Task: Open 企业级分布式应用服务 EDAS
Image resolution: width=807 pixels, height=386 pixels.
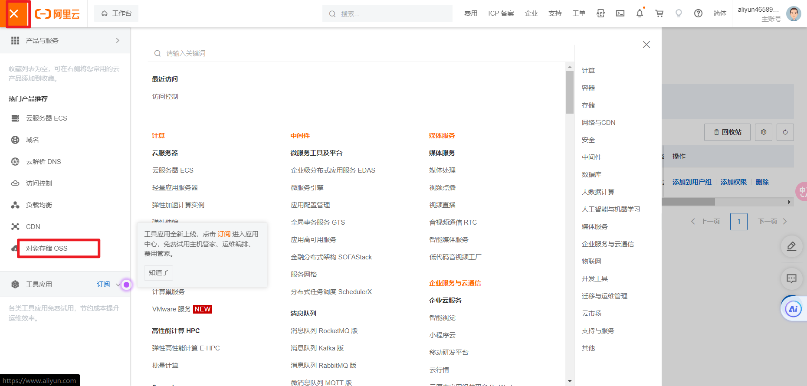Action: [x=333, y=170]
